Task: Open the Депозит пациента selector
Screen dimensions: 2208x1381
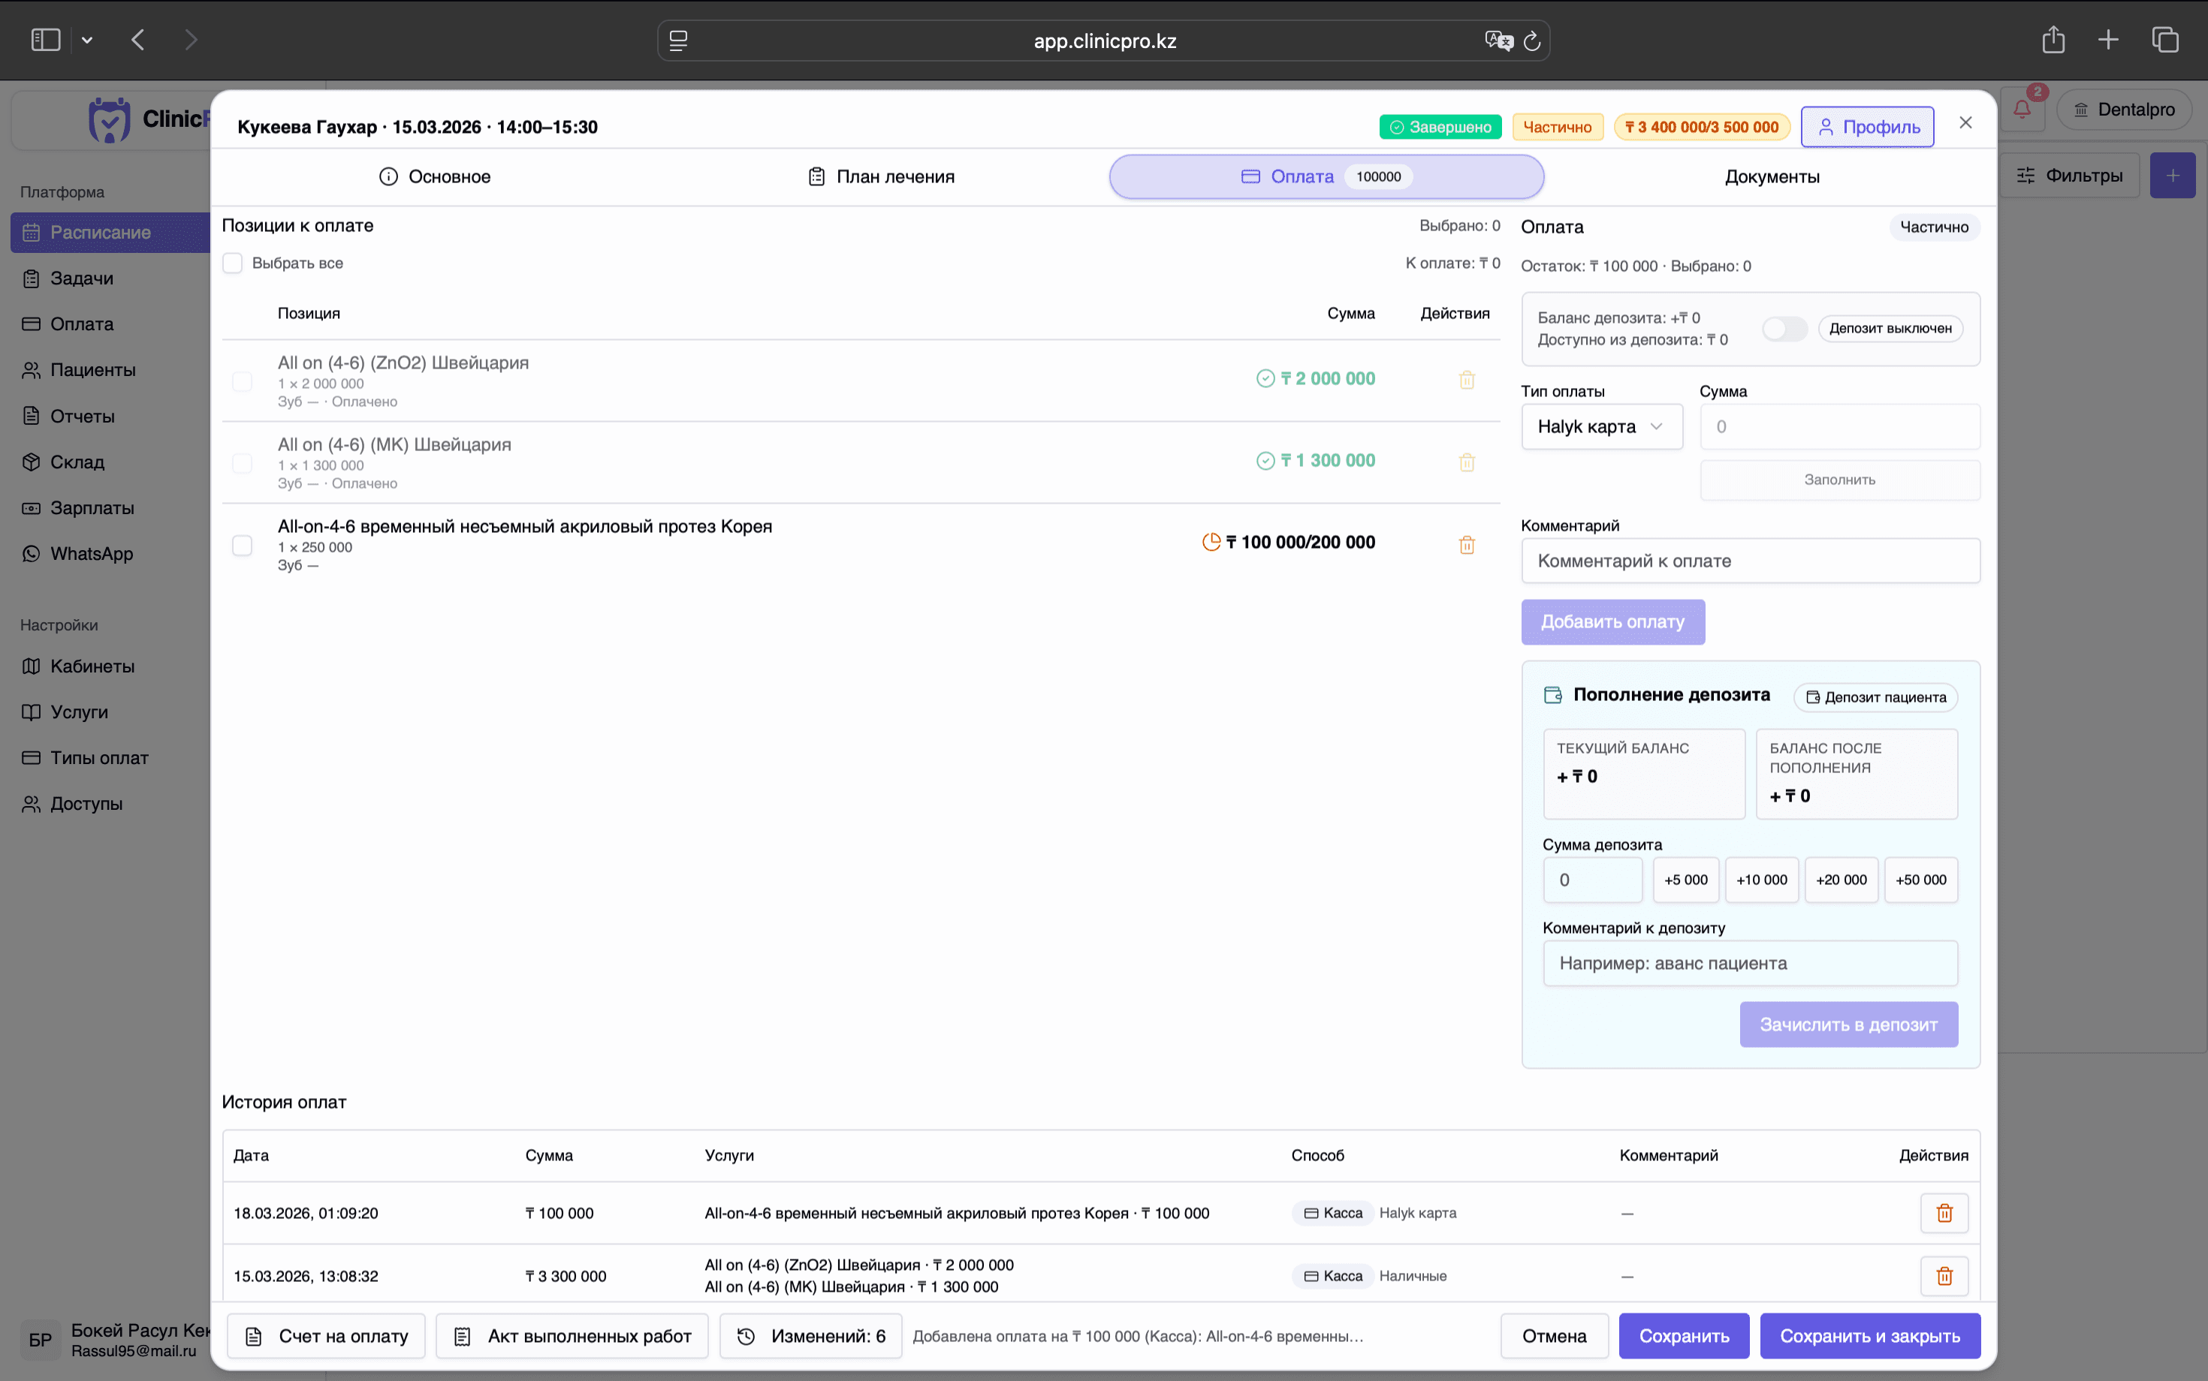Action: (x=1874, y=697)
